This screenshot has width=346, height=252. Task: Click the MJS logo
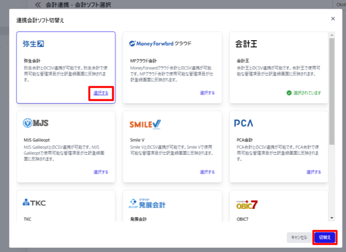[x=35, y=123]
